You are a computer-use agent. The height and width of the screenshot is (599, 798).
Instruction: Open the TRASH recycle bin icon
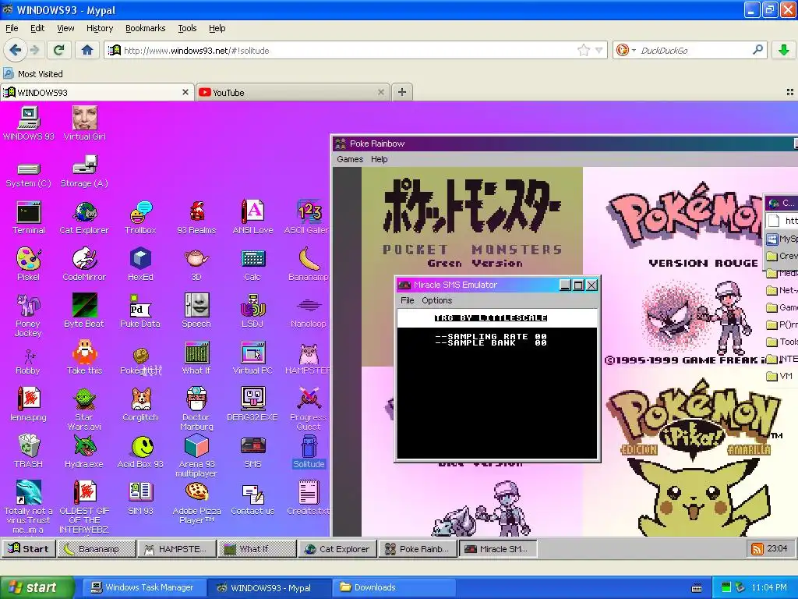point(29,452)
